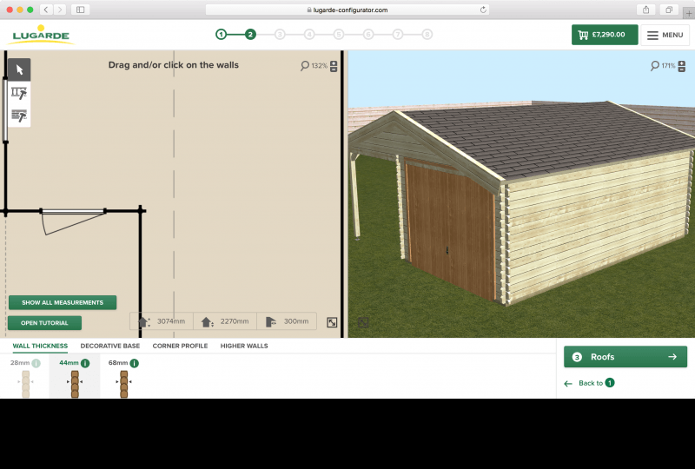Open the Safari share sheet
695x469 pixels.
click(x=645, y=10)
